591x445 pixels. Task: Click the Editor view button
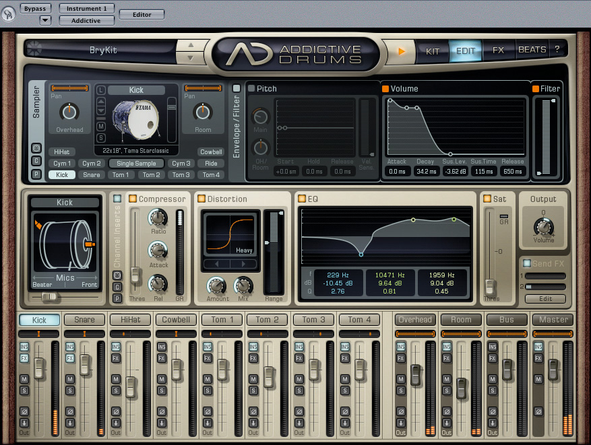142,15
